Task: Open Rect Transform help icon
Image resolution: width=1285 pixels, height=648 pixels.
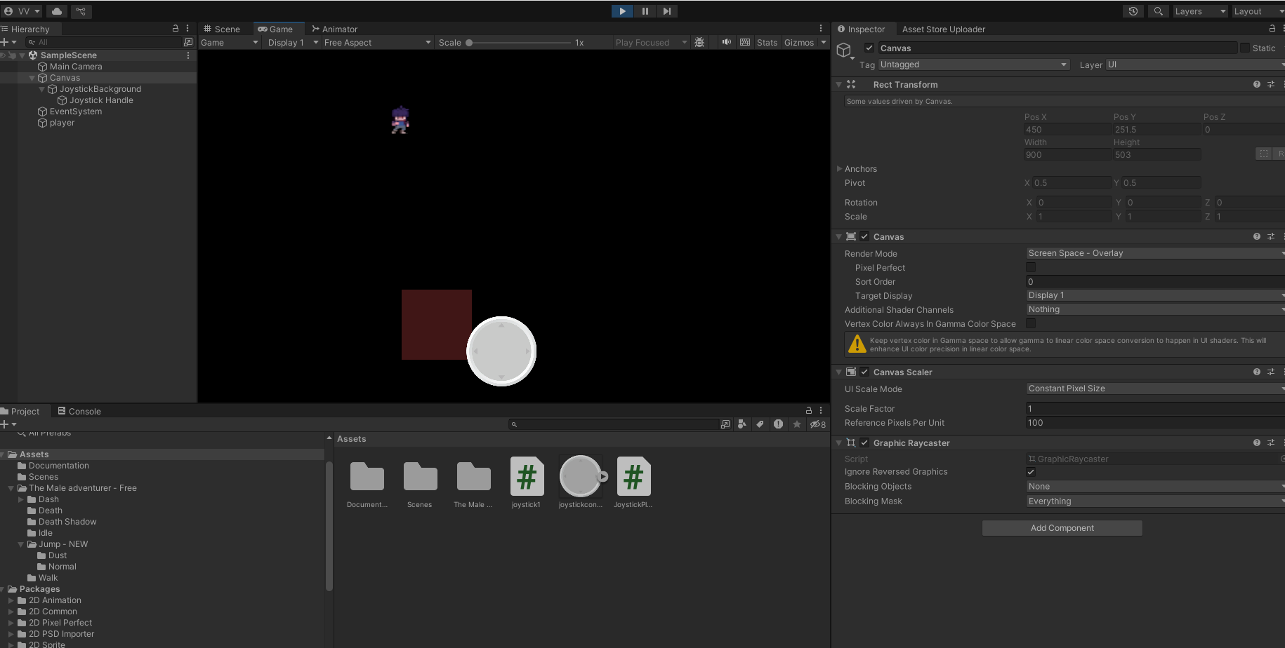Action: point(1256,84)
